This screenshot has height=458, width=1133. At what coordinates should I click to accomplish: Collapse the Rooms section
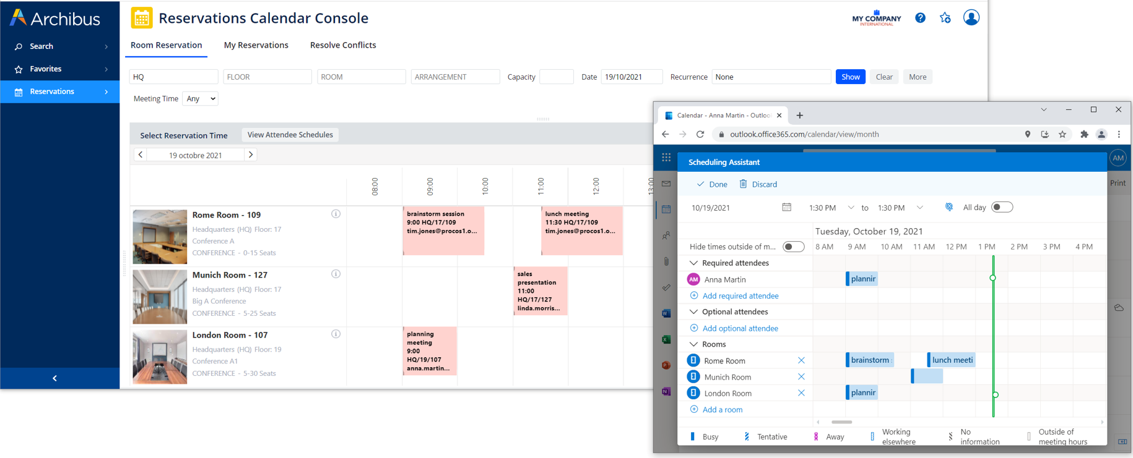(693, 344)
